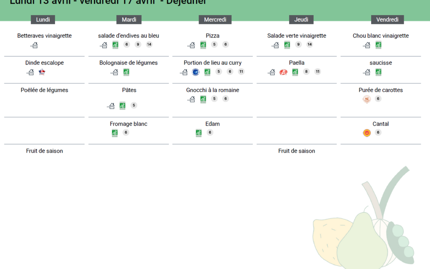The image size is (430, 269).
Task: Click the Chou blanc vinaigrette dish name
Action: 381,36
